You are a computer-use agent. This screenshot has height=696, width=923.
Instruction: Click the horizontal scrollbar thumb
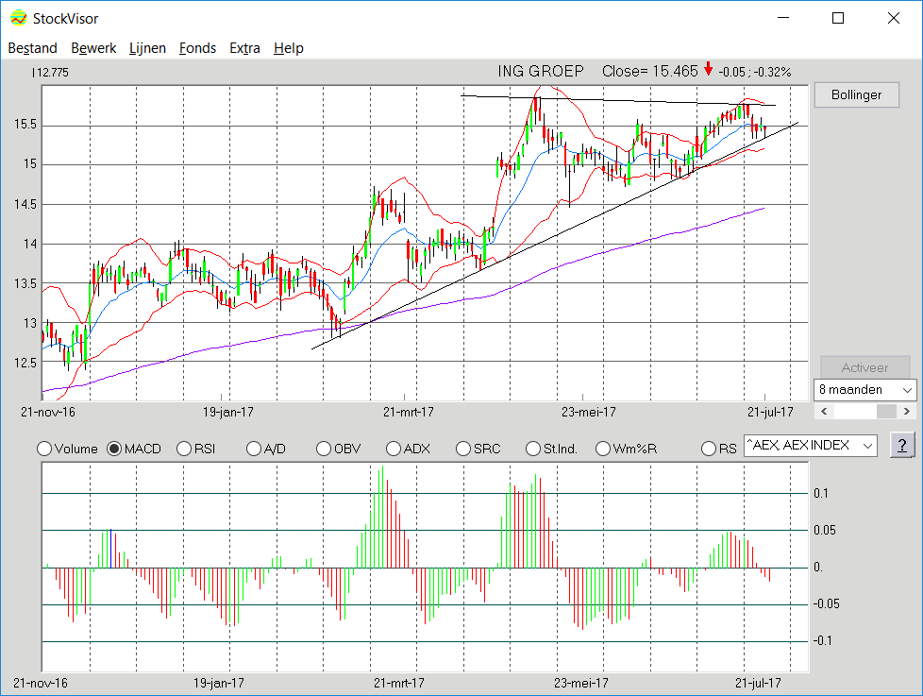pyautogui.click(x=886, y=411)
